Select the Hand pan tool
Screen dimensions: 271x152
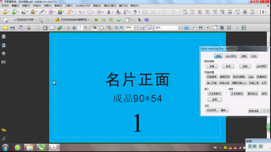coord(102,28)
